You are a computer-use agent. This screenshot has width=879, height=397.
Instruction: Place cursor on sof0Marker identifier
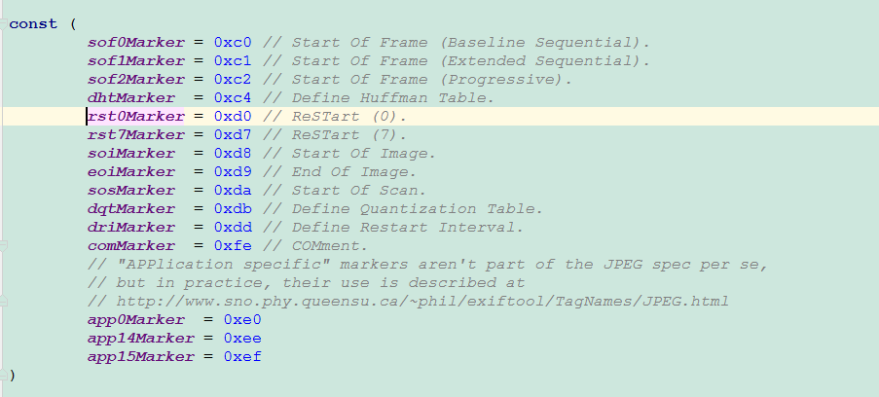135,42
